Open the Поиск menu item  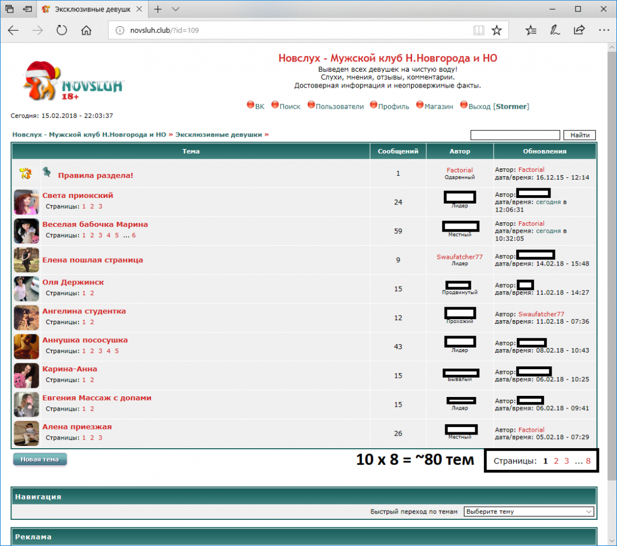click(x=290, y=106)
